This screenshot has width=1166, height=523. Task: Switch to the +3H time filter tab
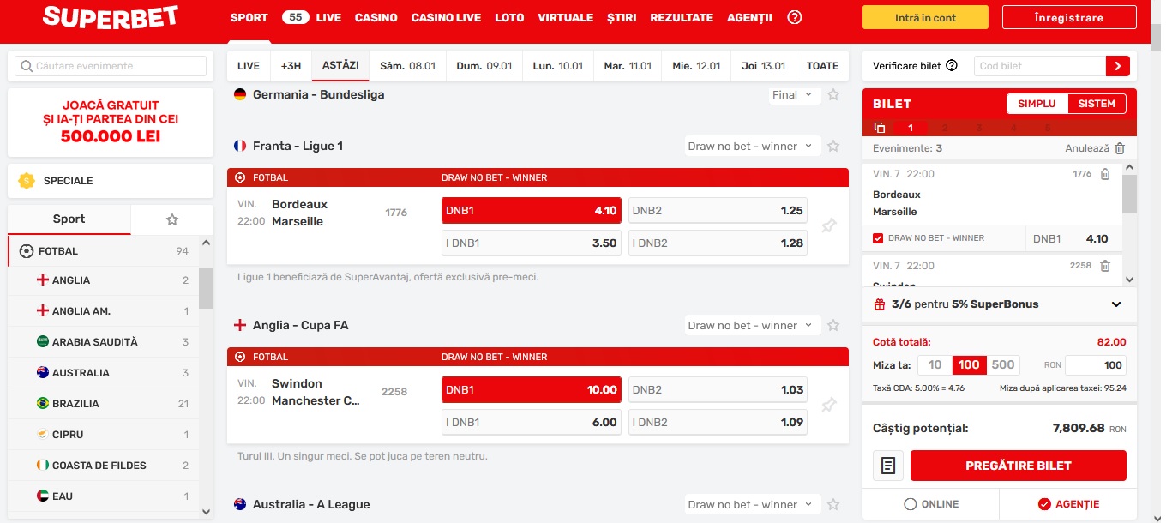coord(291,66)
